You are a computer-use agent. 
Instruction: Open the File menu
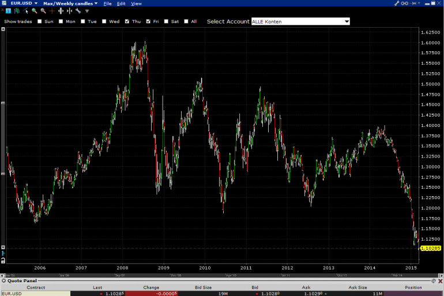pos(107,3)
